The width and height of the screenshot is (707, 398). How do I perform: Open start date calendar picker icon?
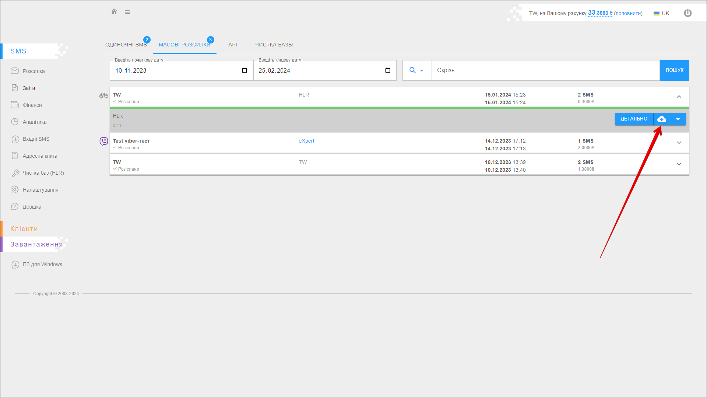click(245, 70)
